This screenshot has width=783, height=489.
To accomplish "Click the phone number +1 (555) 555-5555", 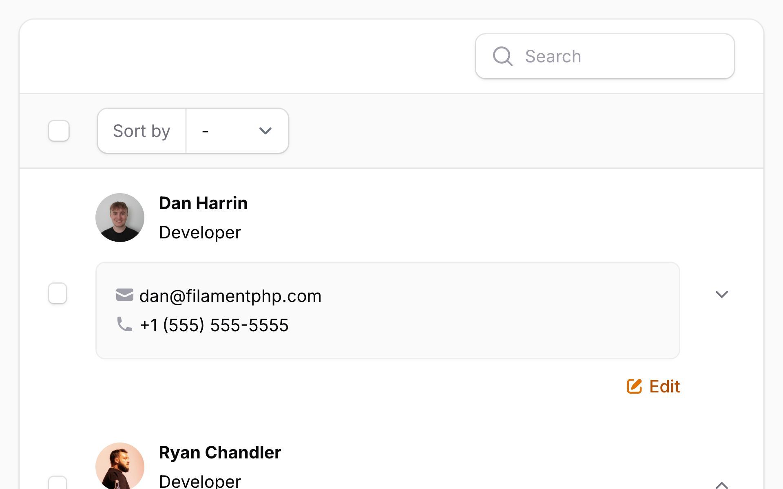I will [214, 325].
